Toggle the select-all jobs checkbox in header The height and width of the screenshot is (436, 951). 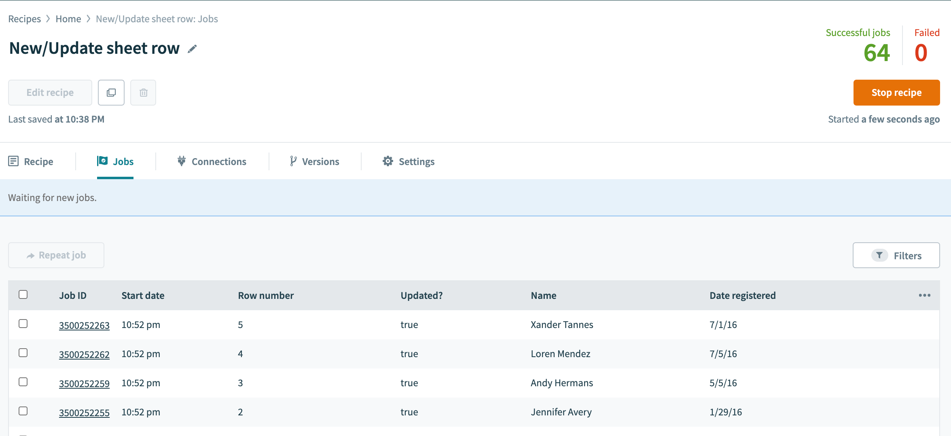(x=23, y=294)
